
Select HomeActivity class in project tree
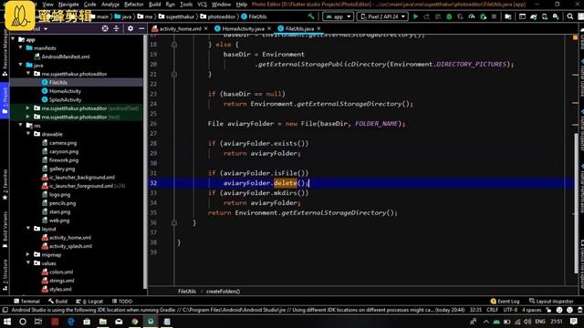point(65,91)
